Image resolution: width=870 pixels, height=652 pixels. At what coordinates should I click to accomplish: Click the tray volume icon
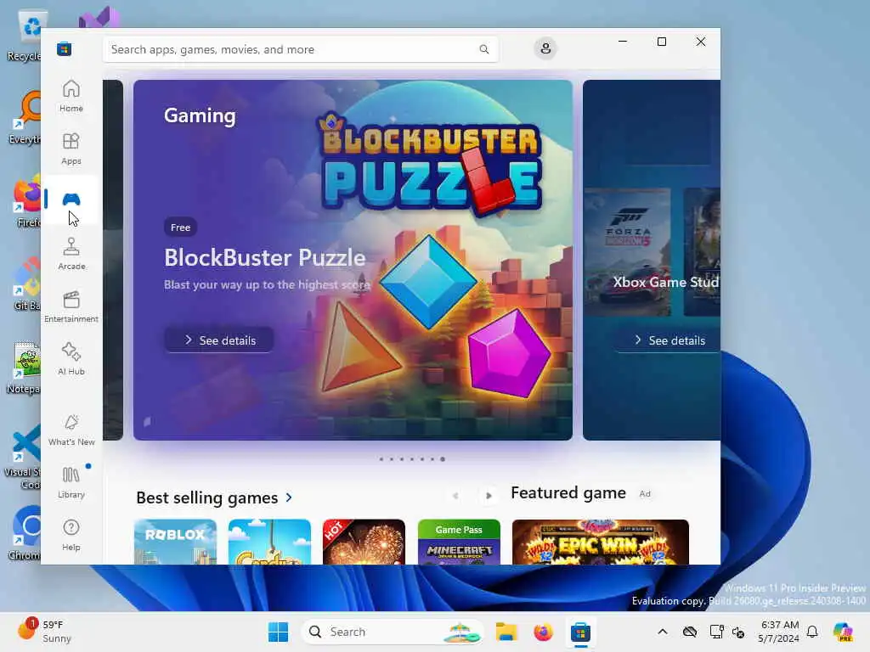738,632
